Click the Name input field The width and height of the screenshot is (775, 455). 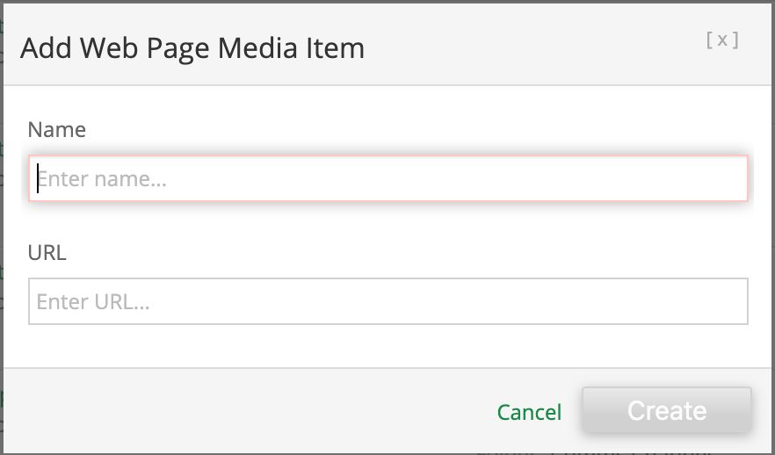(x=387, y=179)
